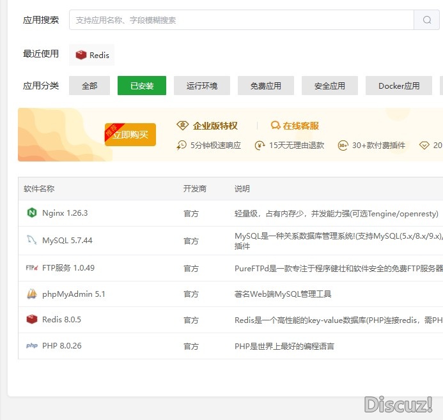Click the 立即购买 purchase button

tap(130, 135)
